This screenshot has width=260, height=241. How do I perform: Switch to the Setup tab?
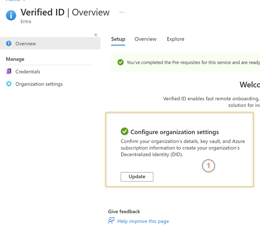click(118, 39)
